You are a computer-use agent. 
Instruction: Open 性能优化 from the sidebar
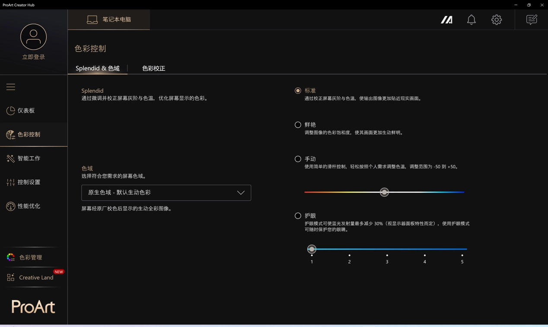29,206
